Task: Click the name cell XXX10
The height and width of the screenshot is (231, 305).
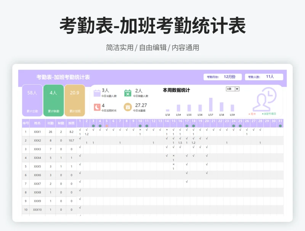Action: (x=37, y=210)
